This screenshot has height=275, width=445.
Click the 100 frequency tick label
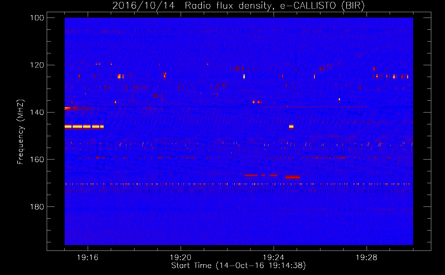tap(37, 18)
